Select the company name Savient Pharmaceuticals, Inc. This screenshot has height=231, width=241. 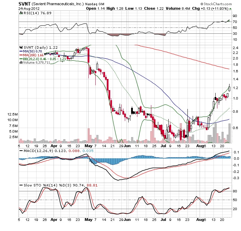pyautogui.click(x=58, y=4)
